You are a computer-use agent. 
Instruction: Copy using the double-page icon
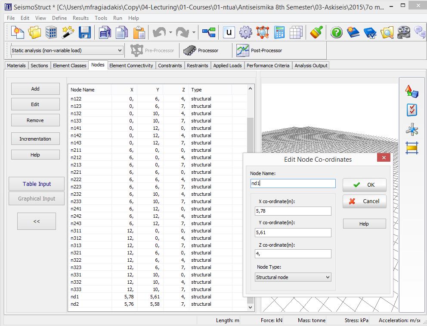click(122, 32)
